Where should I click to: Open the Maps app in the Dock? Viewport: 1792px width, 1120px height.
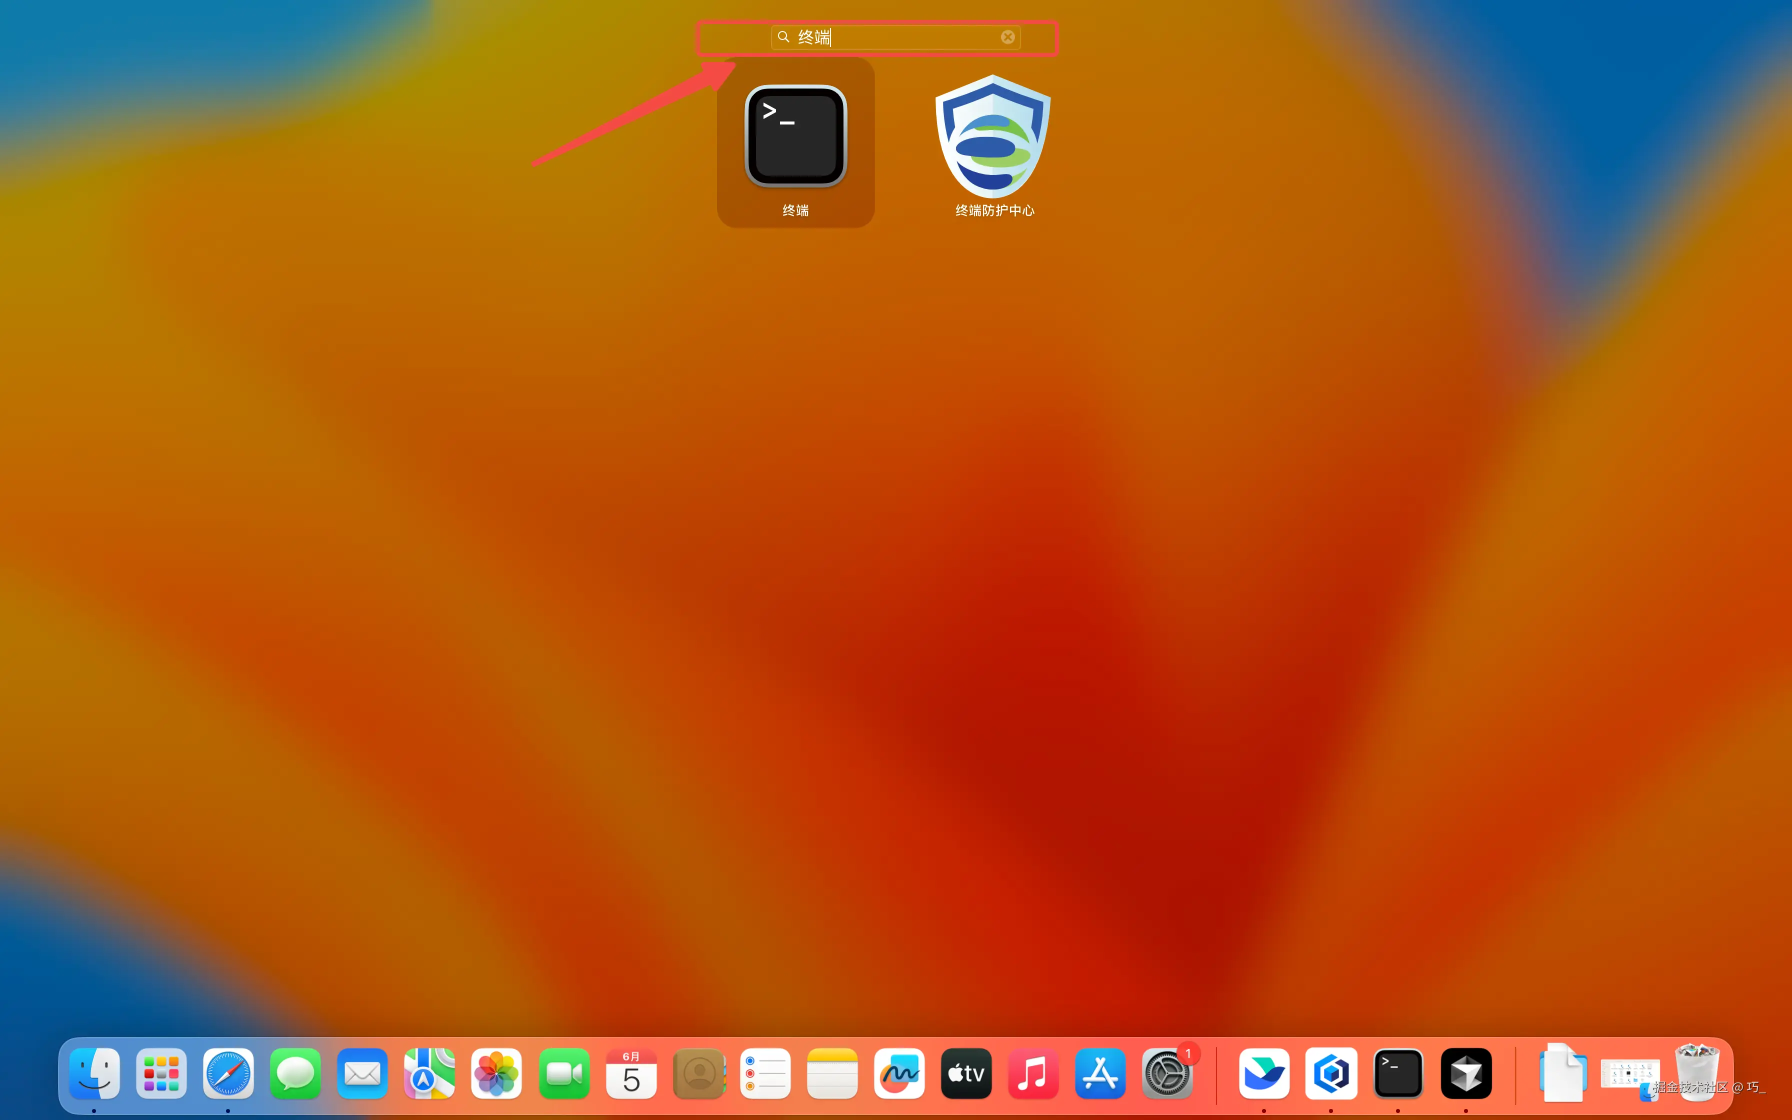pyautogui.click(x=429, y=1073)
